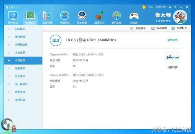Image resolution: width=195 pixels, height=134 pixels.
Task: Click 保存截屏 to save screenshot
Action: [159, 28]
